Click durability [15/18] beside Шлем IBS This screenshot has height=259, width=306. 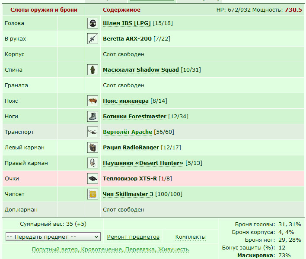click(163, 23)
